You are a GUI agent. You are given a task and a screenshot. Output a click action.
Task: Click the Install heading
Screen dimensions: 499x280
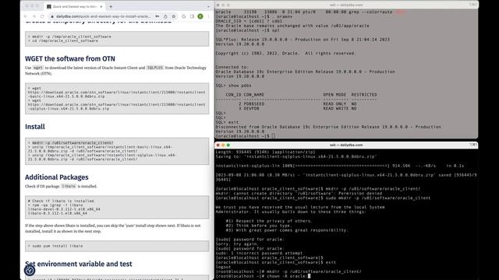click(35, 127)
